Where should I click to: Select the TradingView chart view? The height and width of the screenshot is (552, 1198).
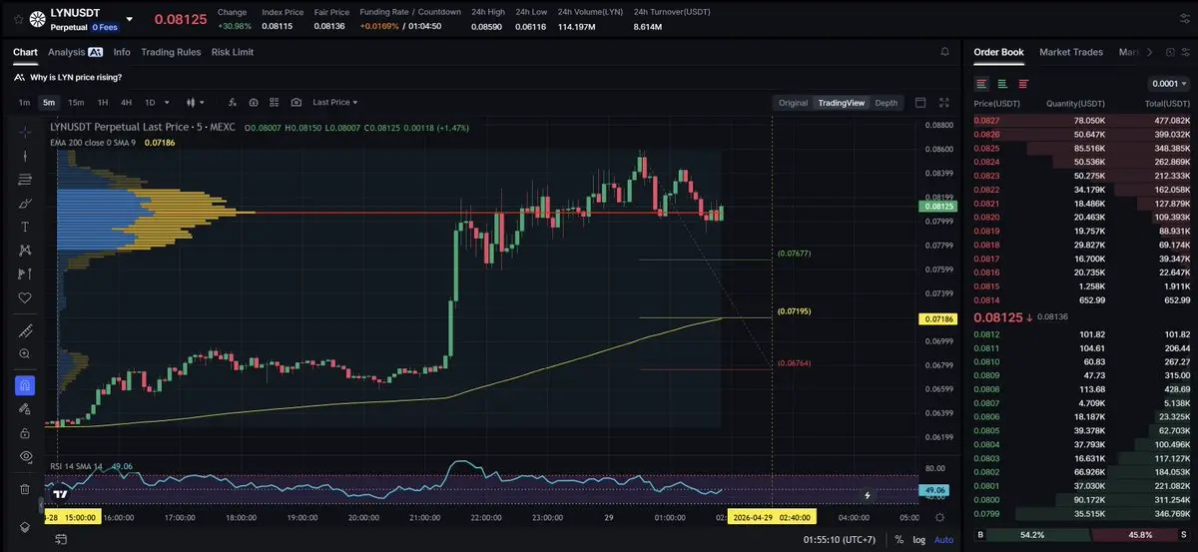[841, 103]
